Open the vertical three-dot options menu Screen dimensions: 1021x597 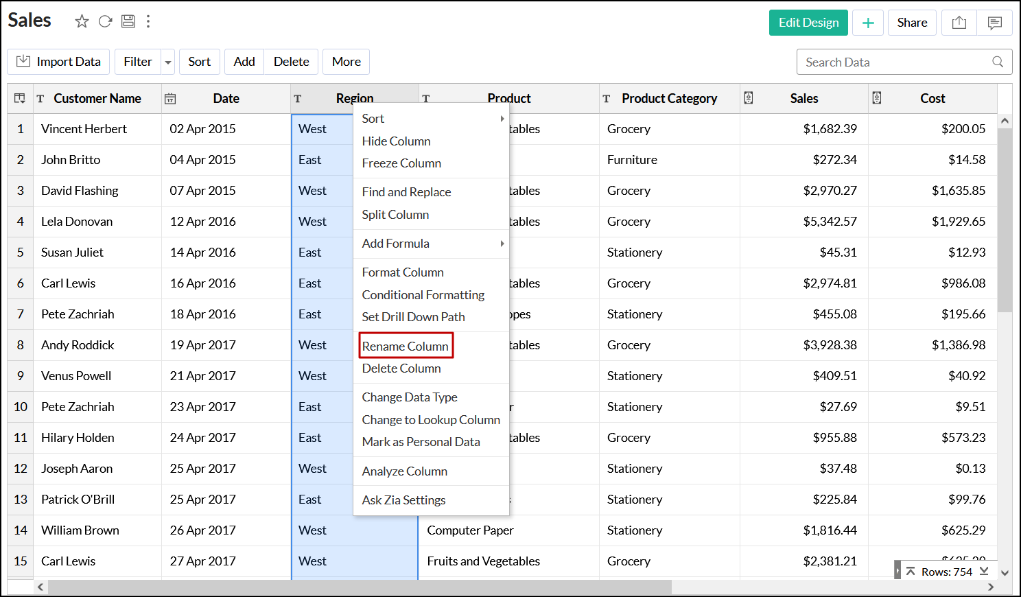(148, 21)
